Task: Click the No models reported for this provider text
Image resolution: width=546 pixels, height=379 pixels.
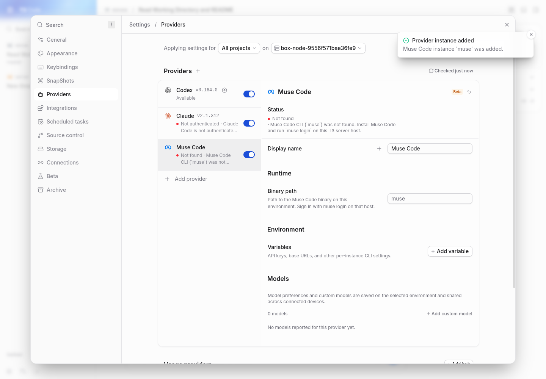Action: pyautogui.click(x=311, y=327)
